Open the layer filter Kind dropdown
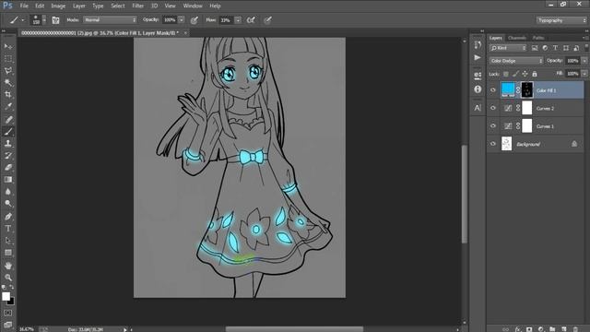This screenshot has height=332, width=590. tap(508, 48)
